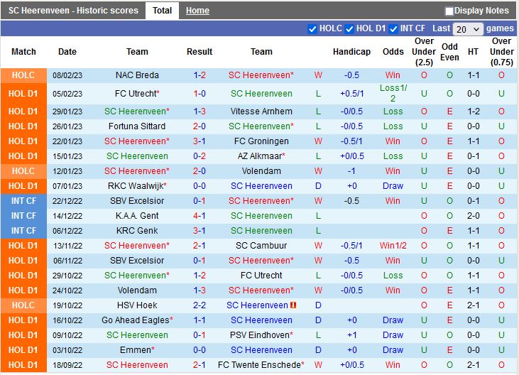Image resolution: width=519 pixels, height=375 pixels.
Task: Click the Result column header
Action: [x=200, y=52]
